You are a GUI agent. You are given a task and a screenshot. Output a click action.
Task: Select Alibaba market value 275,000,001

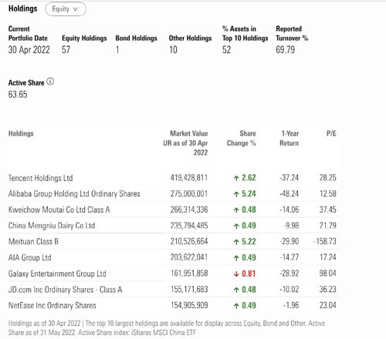tap(189, 193)
